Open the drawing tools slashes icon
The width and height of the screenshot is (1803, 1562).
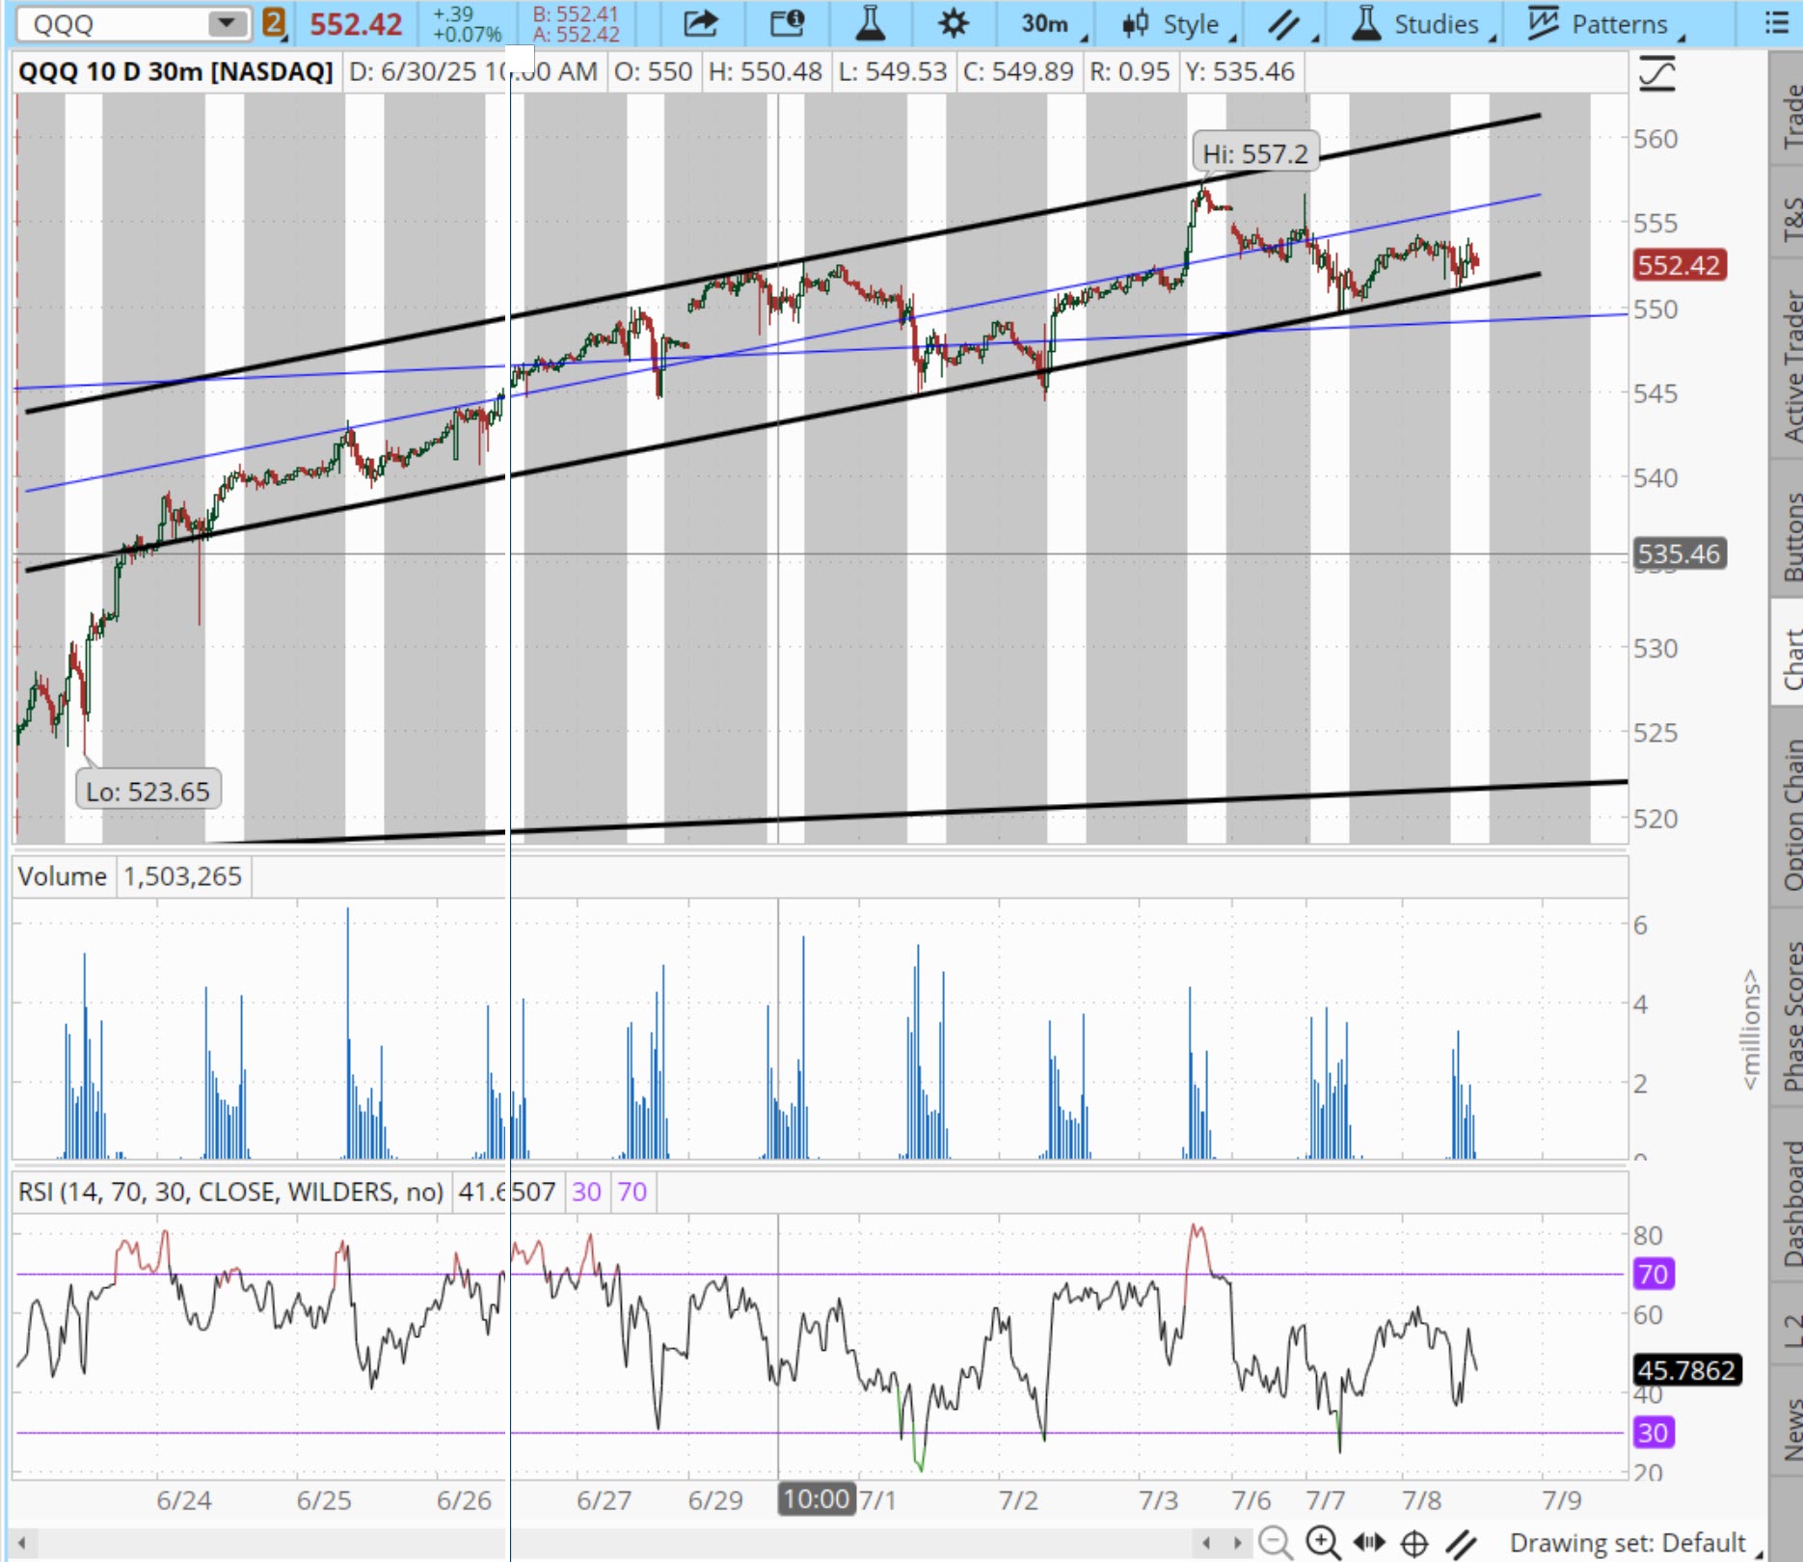(x=1284, y=24)
